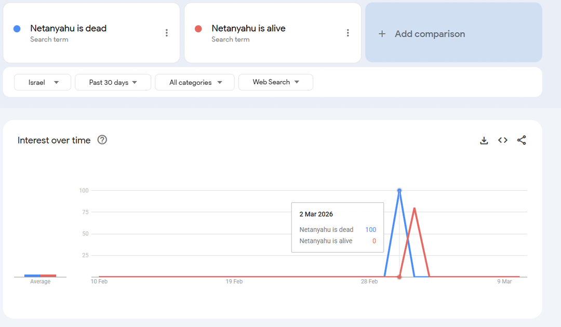The height and width of the screenshot is (327, 561).
Task: Click the red line peak on the chart
Action: point(414,208)
